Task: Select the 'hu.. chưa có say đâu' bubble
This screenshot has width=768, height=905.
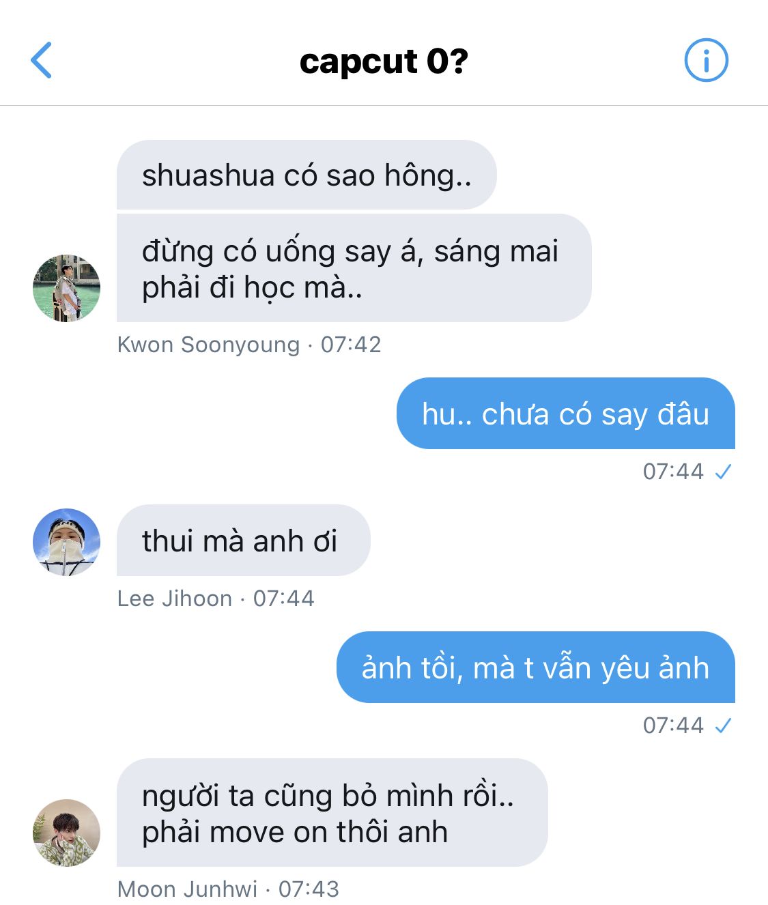Action: [x=565, y=413]
